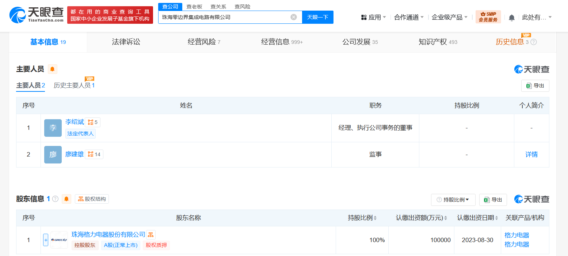
Task: Sort by 认缴出资日期 column arrows
Action: 497,218
